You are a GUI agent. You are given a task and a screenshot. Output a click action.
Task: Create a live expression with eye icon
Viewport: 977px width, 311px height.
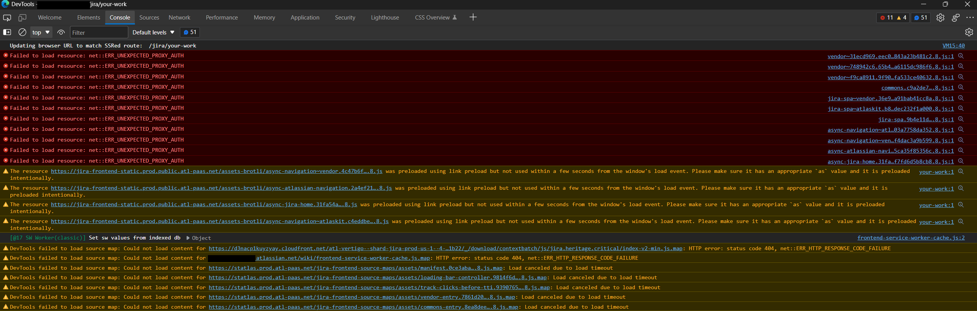click(x=61, y=33)
